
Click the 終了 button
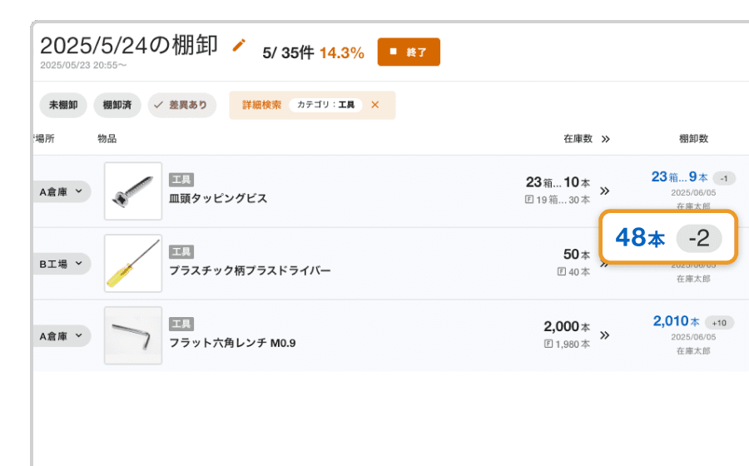coord(408,52)
